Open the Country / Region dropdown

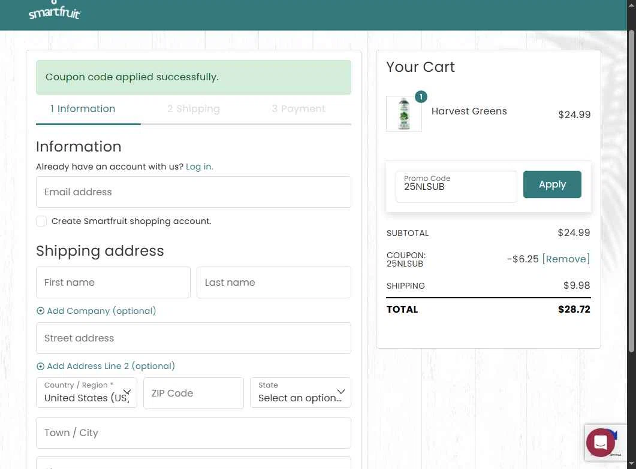[86, 393]
